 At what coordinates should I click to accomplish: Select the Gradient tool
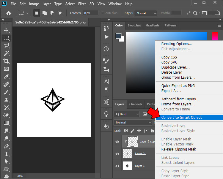tap(6, 123)
